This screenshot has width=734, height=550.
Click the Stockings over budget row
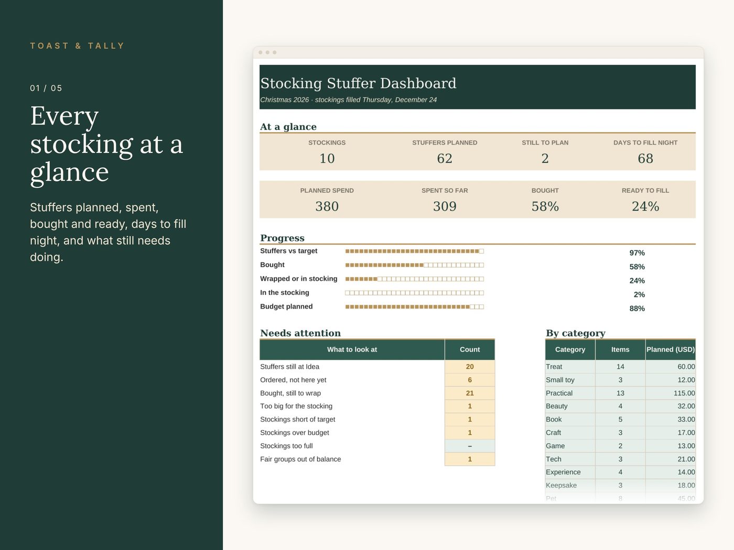click(x=377, y=433)
